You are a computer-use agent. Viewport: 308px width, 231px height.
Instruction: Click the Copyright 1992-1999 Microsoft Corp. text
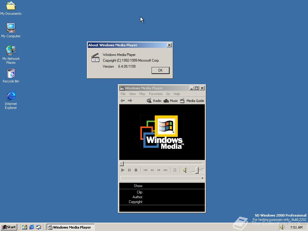coord(131,60)
